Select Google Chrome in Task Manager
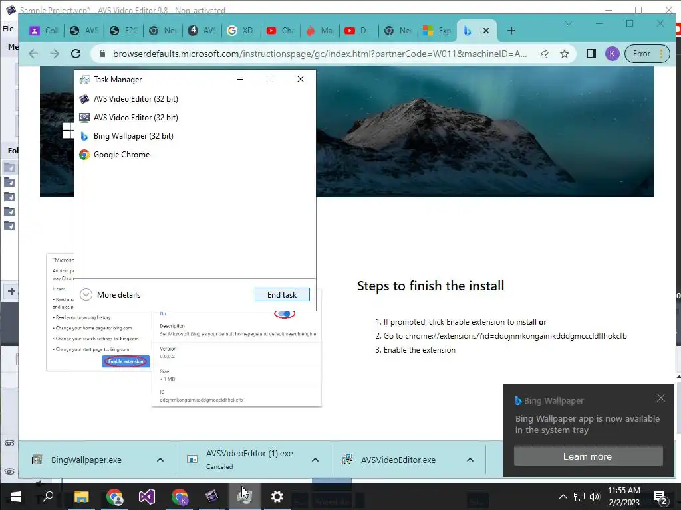Viewport: 681px width, 510px height. (x=195, y=155)
